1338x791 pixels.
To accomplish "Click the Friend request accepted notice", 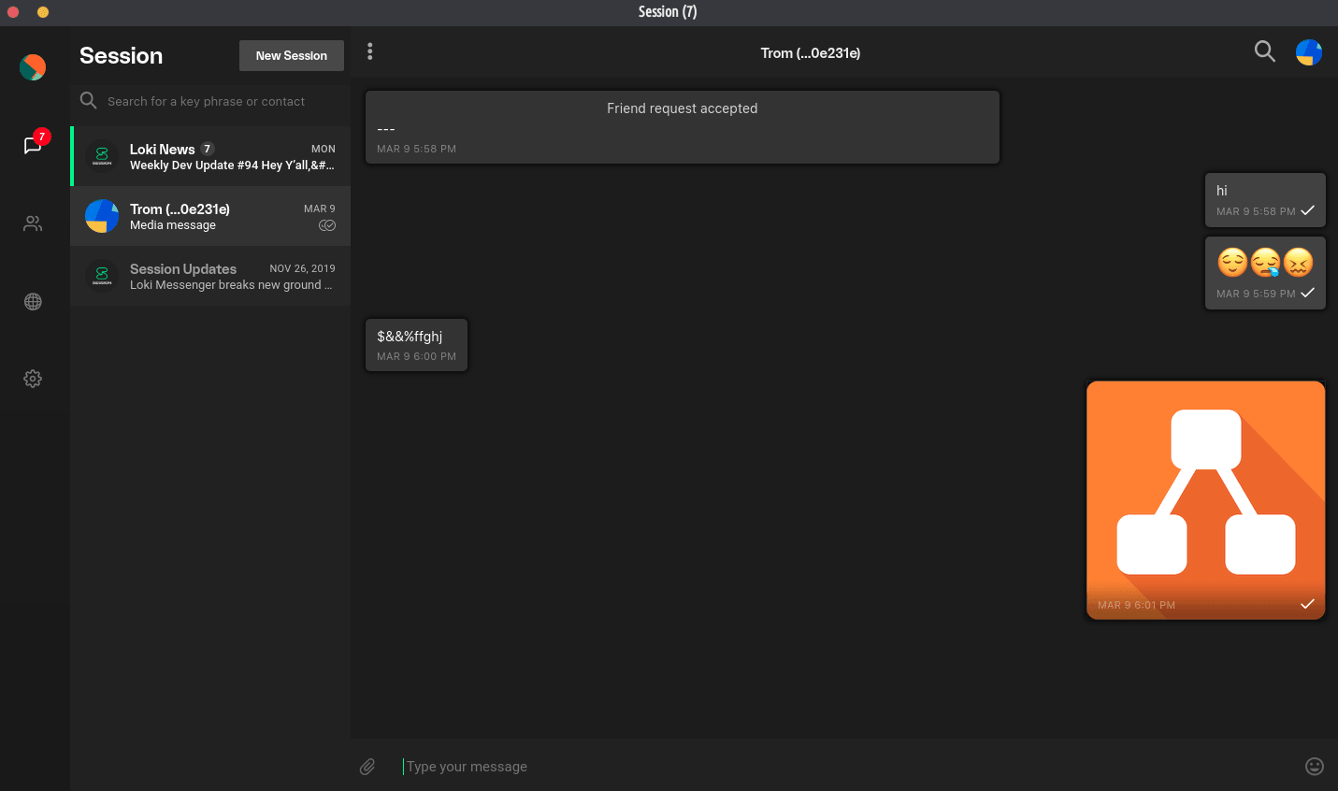I will (683, 127).
